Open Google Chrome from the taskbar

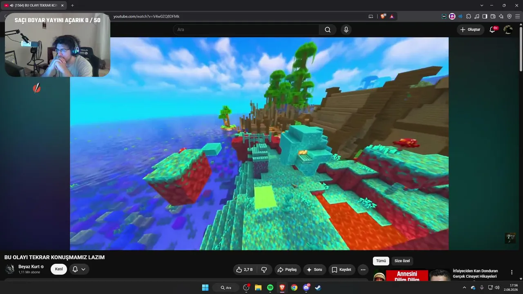pos(294,287)
